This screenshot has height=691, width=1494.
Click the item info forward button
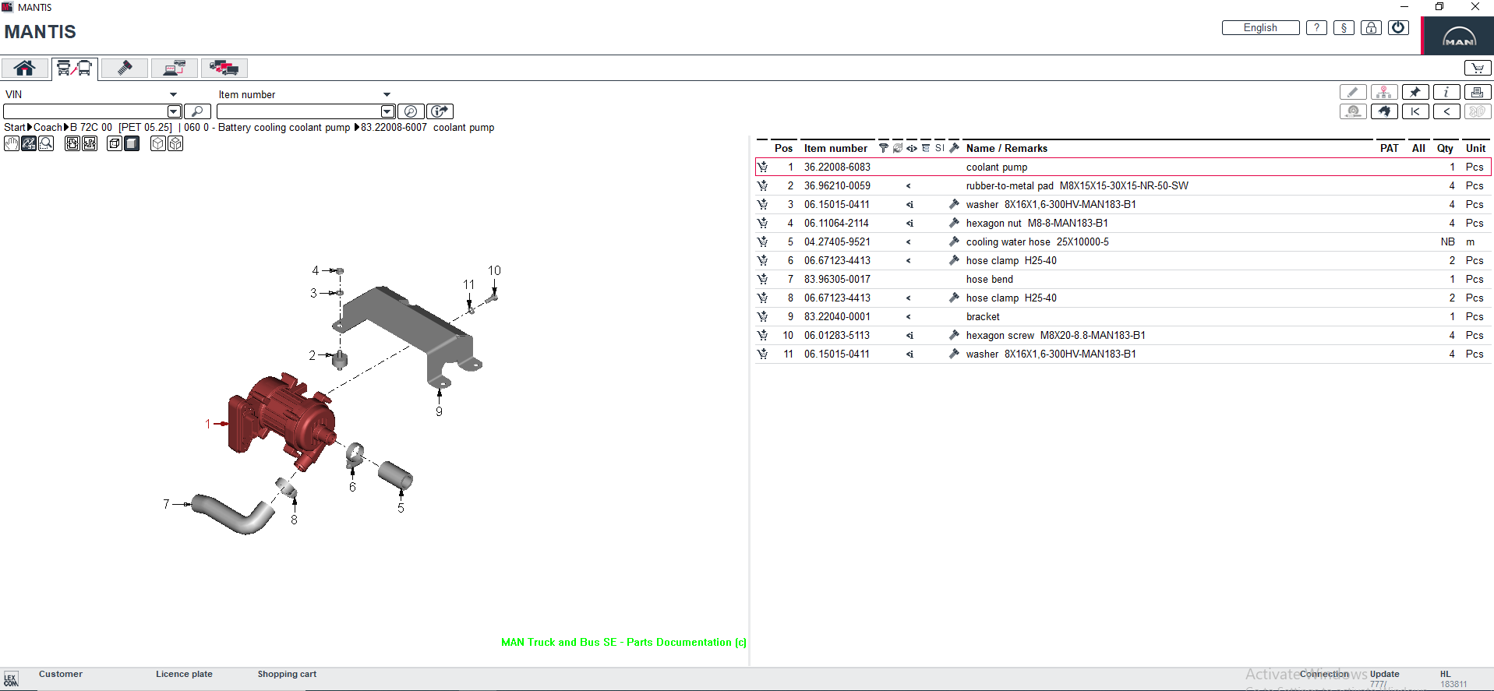pos(440,111)
